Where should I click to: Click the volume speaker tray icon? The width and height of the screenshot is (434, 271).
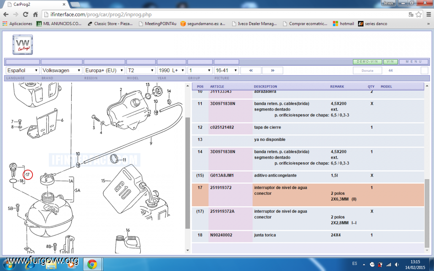pos(397,264)
